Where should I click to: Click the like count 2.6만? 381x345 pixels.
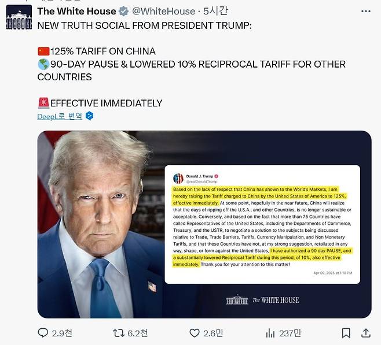(x=213, y=333)
